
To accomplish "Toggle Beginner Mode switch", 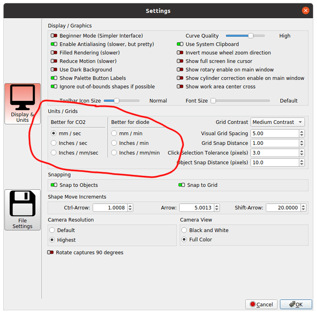I will (54, 36).
